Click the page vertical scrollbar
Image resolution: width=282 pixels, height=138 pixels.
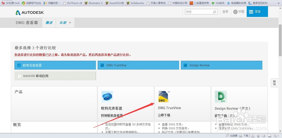(x=280, y=40)
